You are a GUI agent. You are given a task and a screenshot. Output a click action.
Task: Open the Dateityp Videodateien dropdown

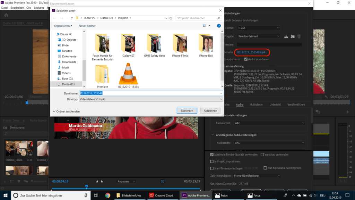point(220,99)
